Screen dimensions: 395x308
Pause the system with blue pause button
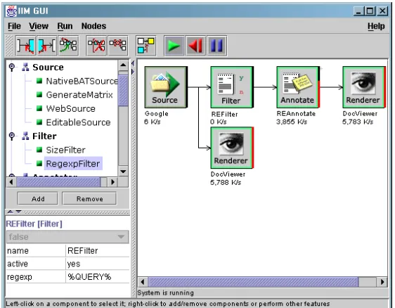217,46
